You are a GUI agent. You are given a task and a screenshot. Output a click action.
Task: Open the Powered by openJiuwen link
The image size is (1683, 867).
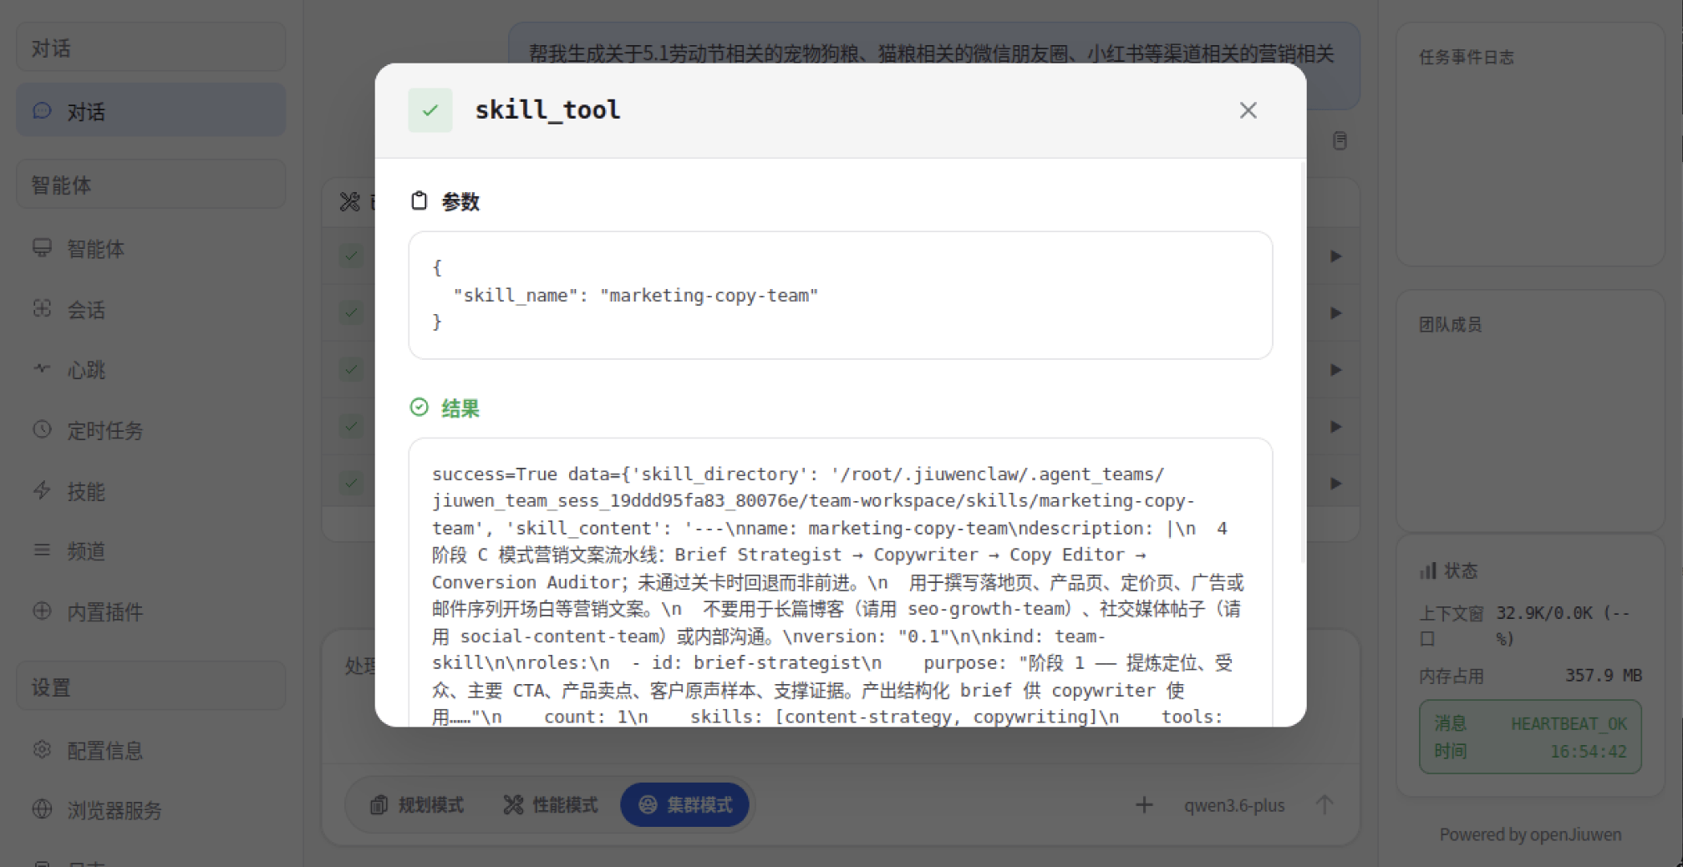[1530, 834]
